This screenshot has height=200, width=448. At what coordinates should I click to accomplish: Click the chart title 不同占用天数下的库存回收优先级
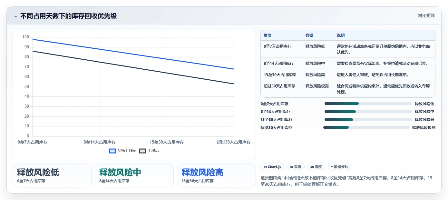(68, 16)
